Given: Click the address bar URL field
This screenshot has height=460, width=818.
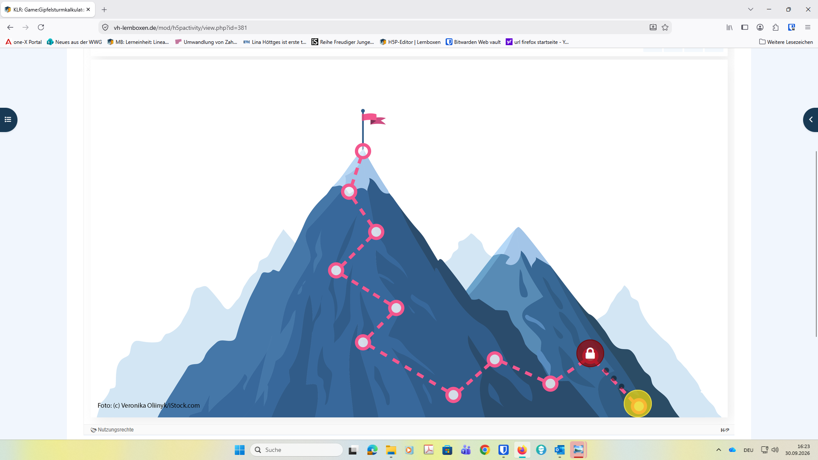Looking at the screenshot, I should (x=375, y=28).
